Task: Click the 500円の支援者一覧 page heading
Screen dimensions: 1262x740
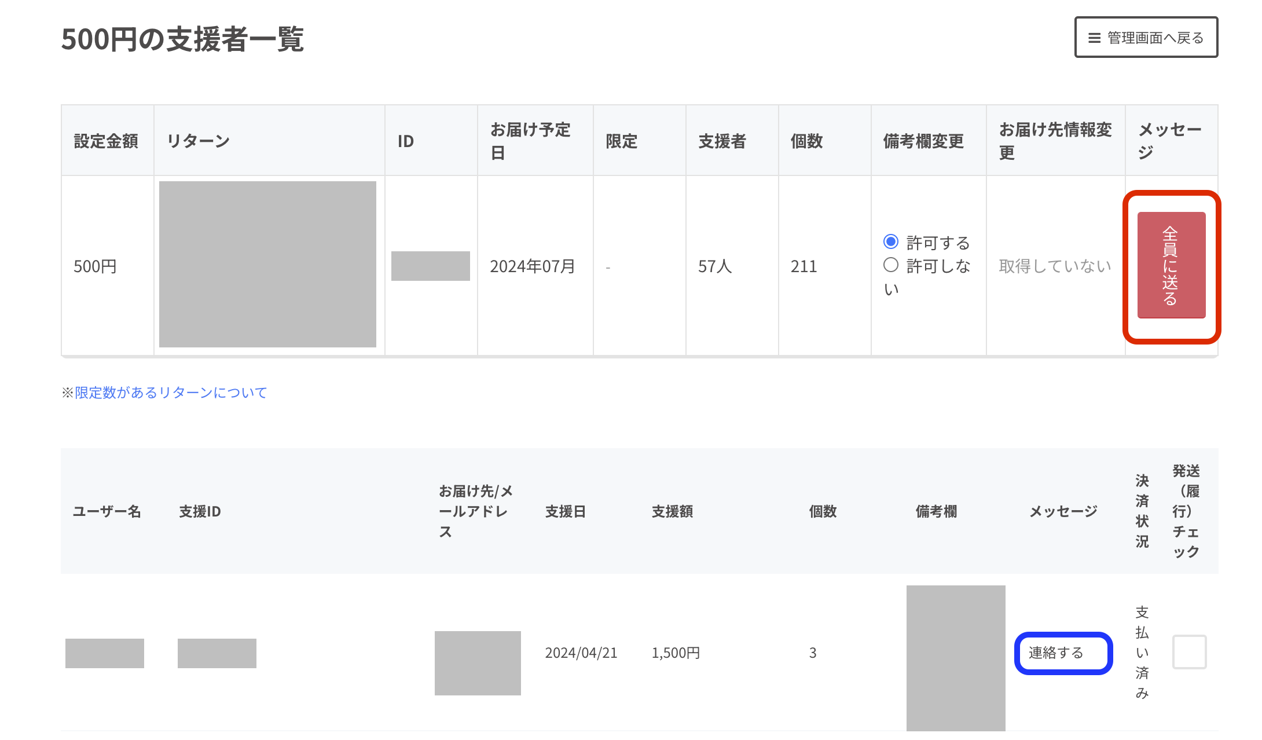Action: [182, 39]
